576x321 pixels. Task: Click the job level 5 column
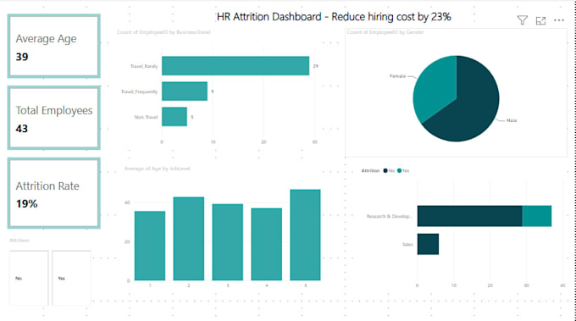[305, 235]
